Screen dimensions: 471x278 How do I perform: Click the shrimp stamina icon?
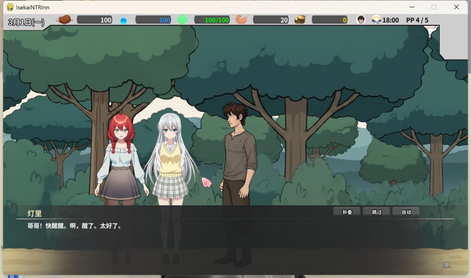click(241, 20)
